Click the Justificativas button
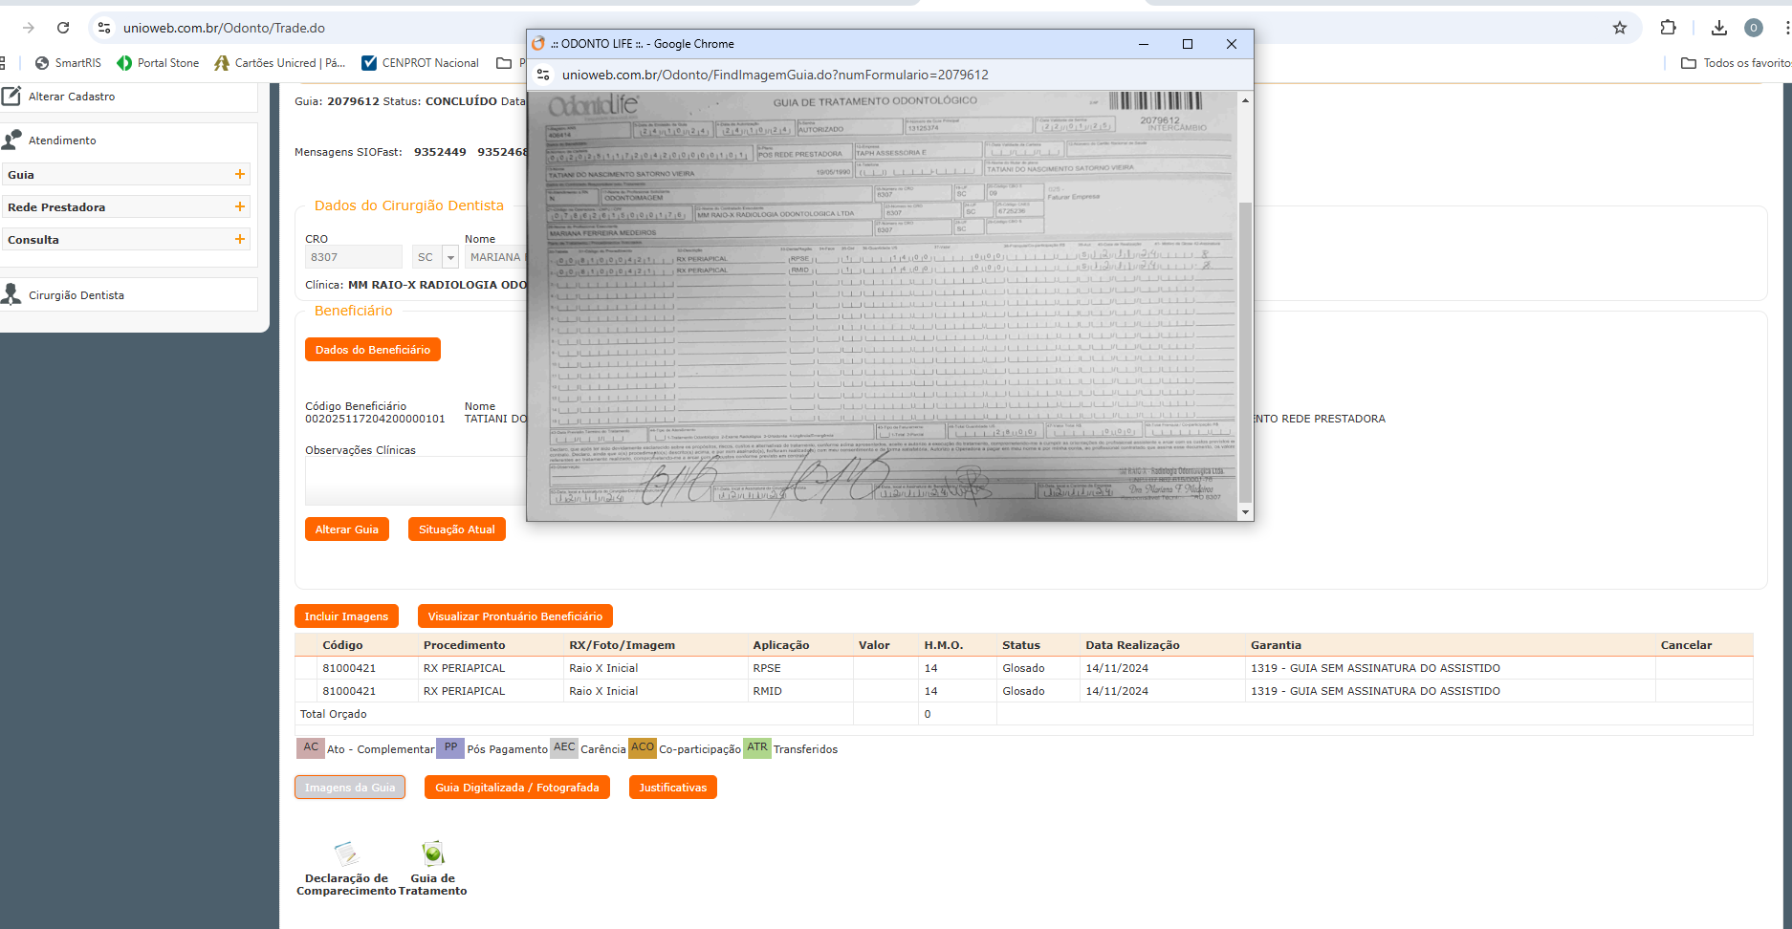 click(x=672, y=788)
